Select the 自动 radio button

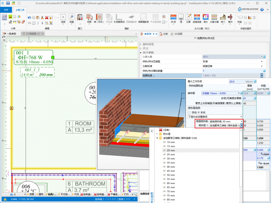point(190,112)
